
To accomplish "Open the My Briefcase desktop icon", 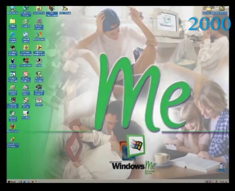I will (222, 10).
